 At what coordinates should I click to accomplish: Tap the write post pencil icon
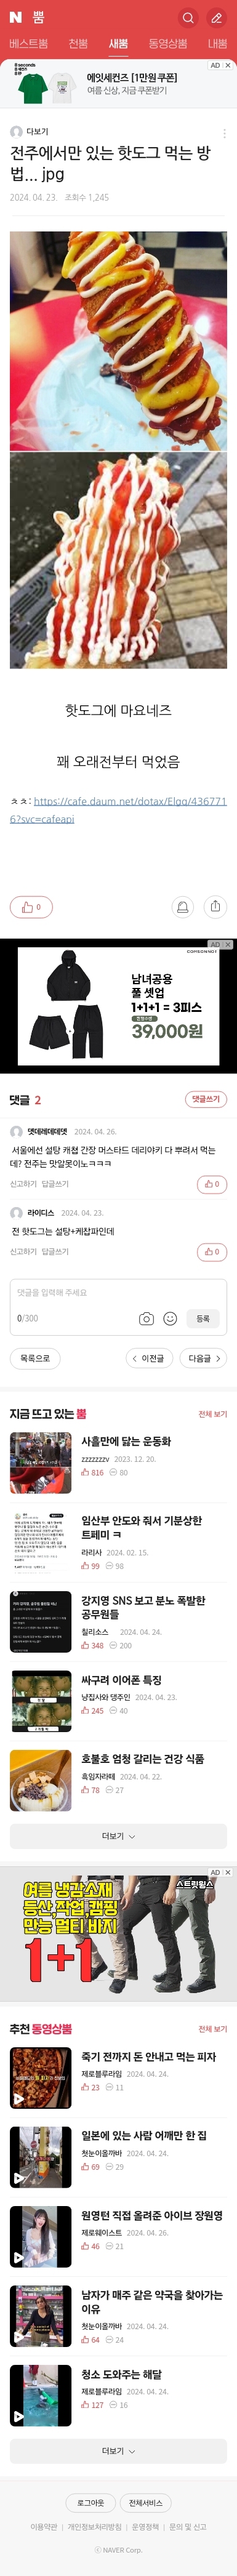point(217,18)
